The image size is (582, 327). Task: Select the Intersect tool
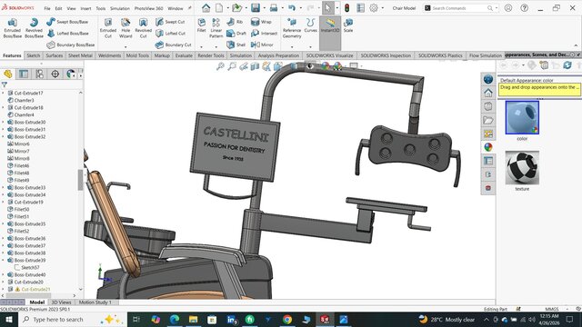(x=265, y=34)
